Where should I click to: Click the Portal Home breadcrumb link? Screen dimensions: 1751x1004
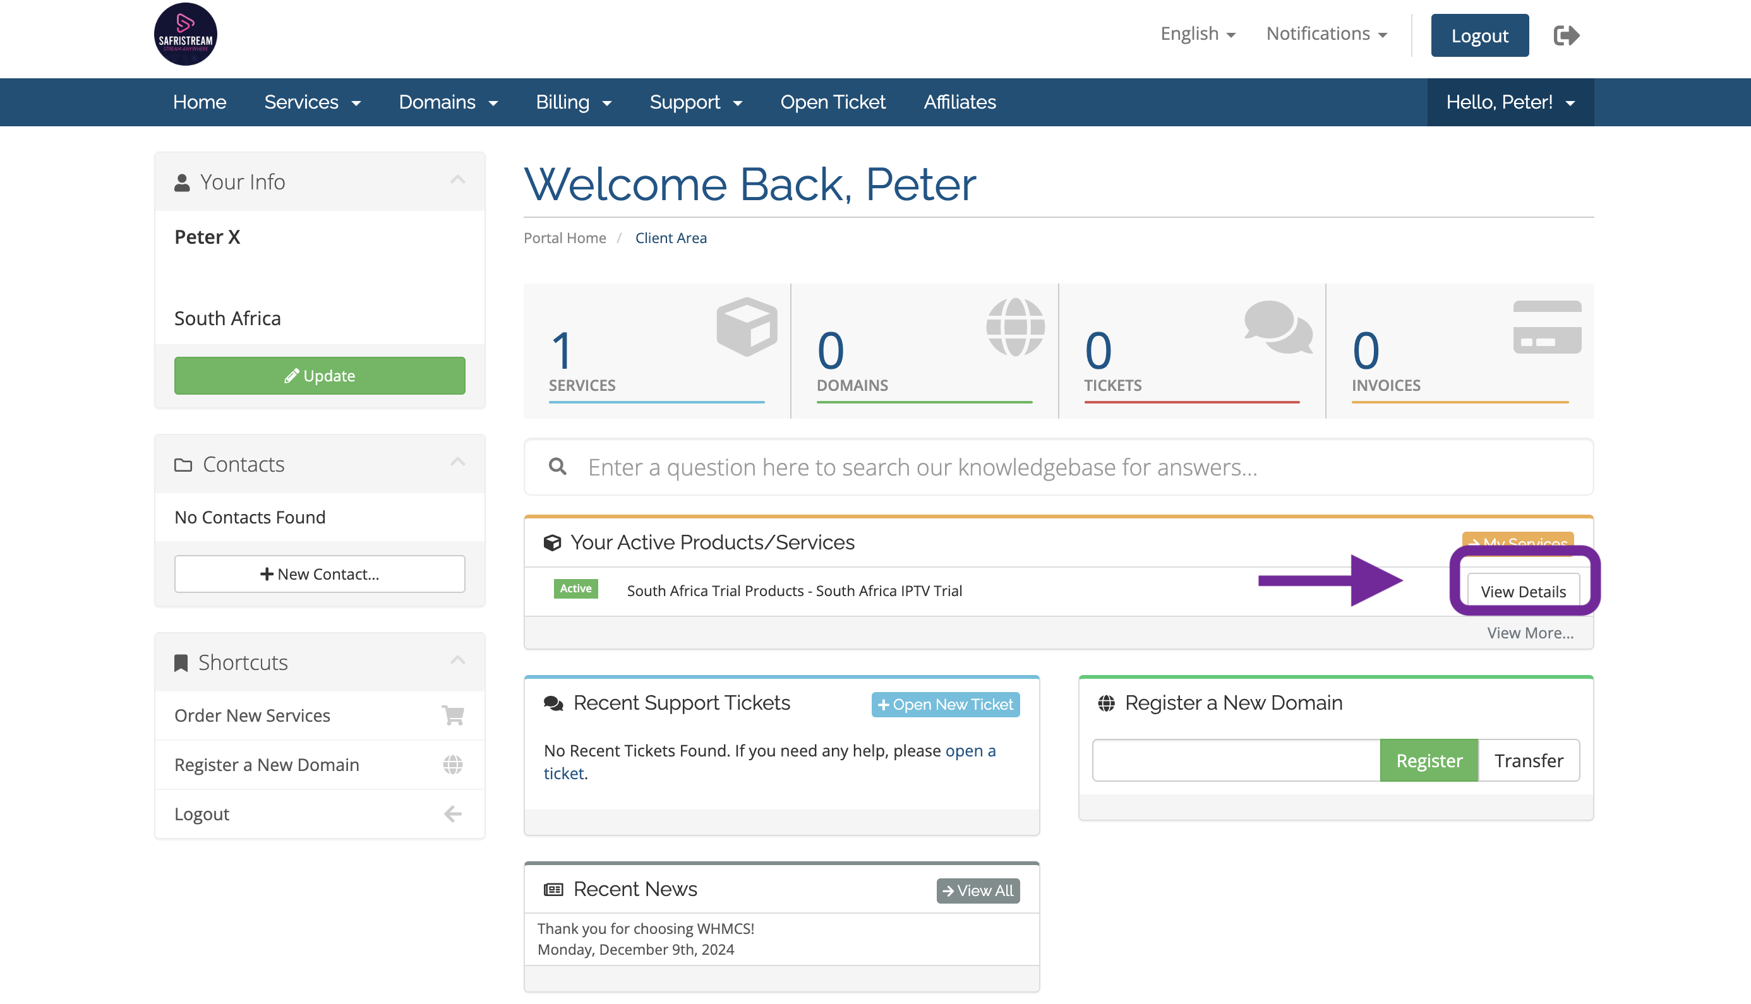(x=564, y=238)
